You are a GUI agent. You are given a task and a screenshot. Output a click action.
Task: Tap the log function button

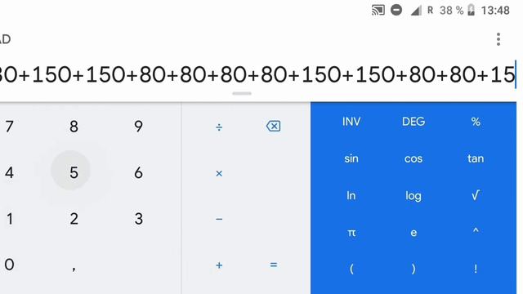(x=413, y=196)
